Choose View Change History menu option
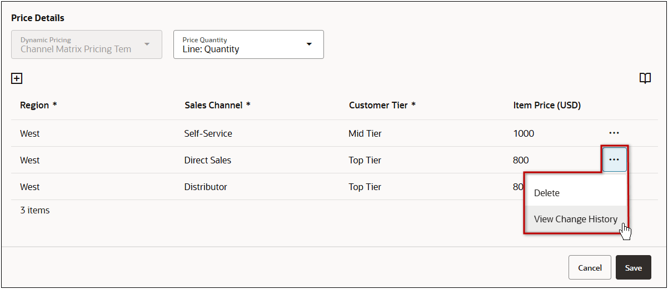668x289 pixels. pos(575,219)
